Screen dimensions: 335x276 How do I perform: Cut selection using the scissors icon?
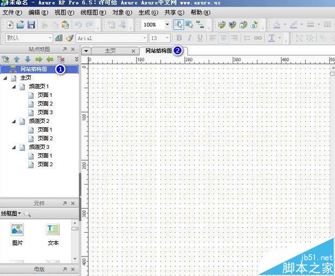[44, 25]
